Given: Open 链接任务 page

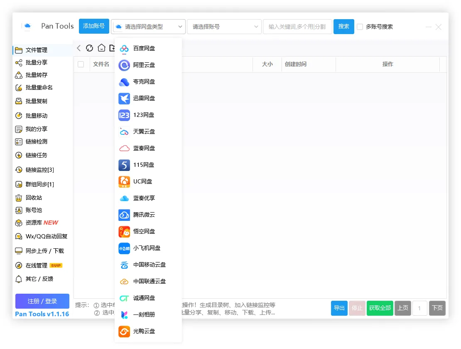Looking at the screenshot, I should coord(43,155).
